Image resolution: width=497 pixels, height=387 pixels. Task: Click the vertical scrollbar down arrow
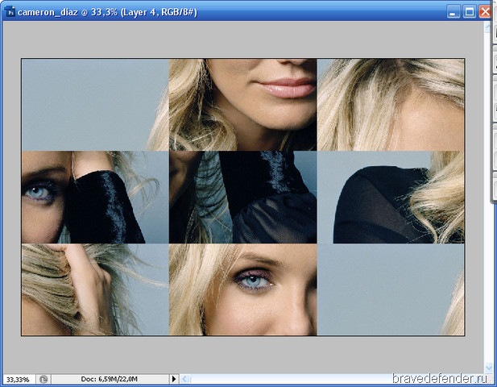tap(488, 368)
